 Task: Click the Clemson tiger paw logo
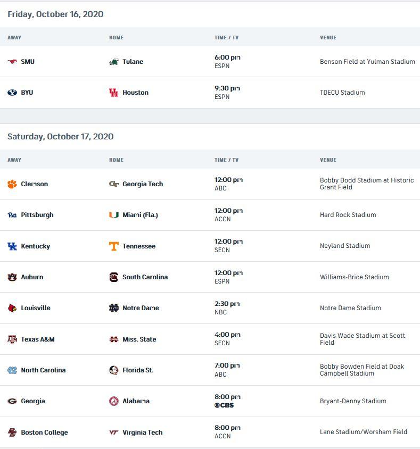click(12, 184)
